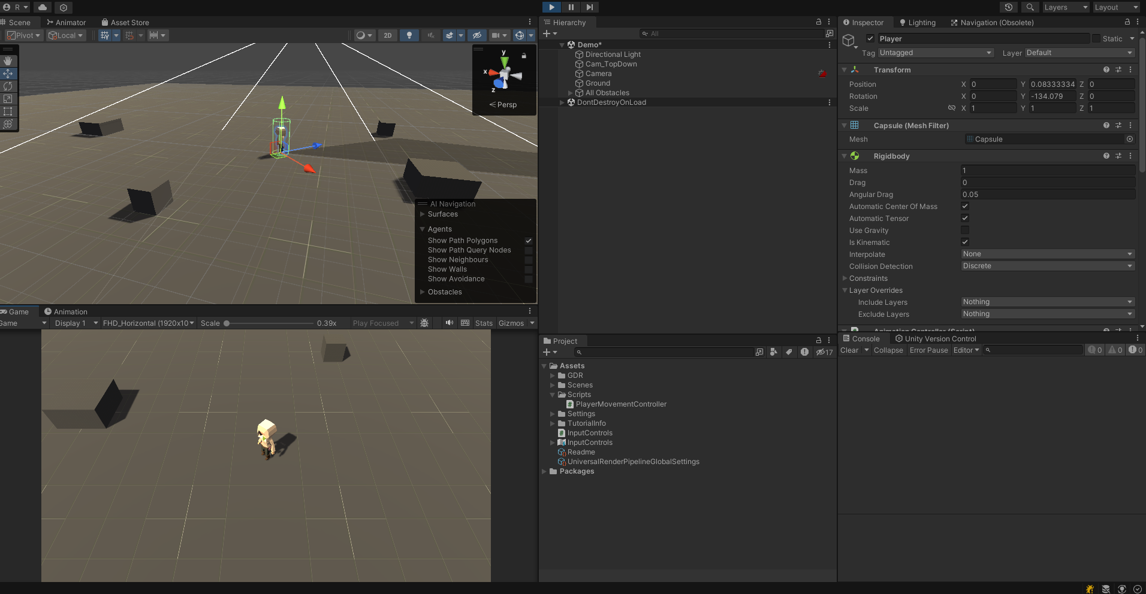Open the global search magnifier icon
This screenshot has height=594, width=1146.
coord(1030,7)
